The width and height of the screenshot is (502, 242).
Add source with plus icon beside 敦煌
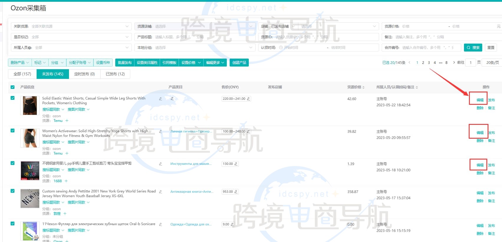point(65,214)
